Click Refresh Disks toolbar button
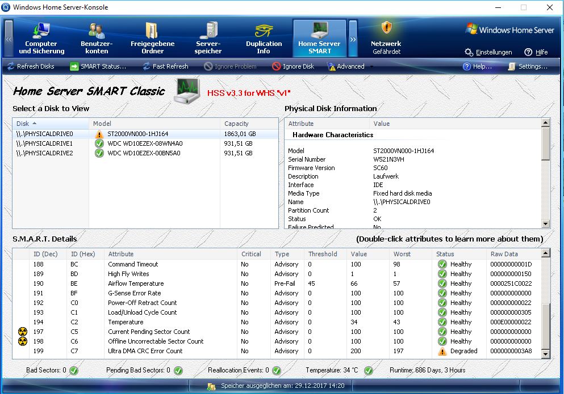Image resolution: width=564 pixels, height=394 pixels. click(31, 66)
